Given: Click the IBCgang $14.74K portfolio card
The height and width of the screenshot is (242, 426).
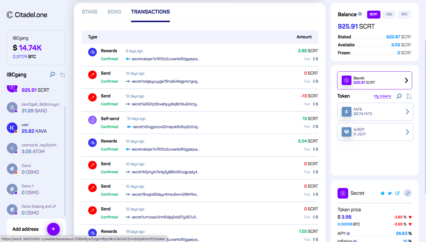Looking at the screenshot, I should click(36, 48).
